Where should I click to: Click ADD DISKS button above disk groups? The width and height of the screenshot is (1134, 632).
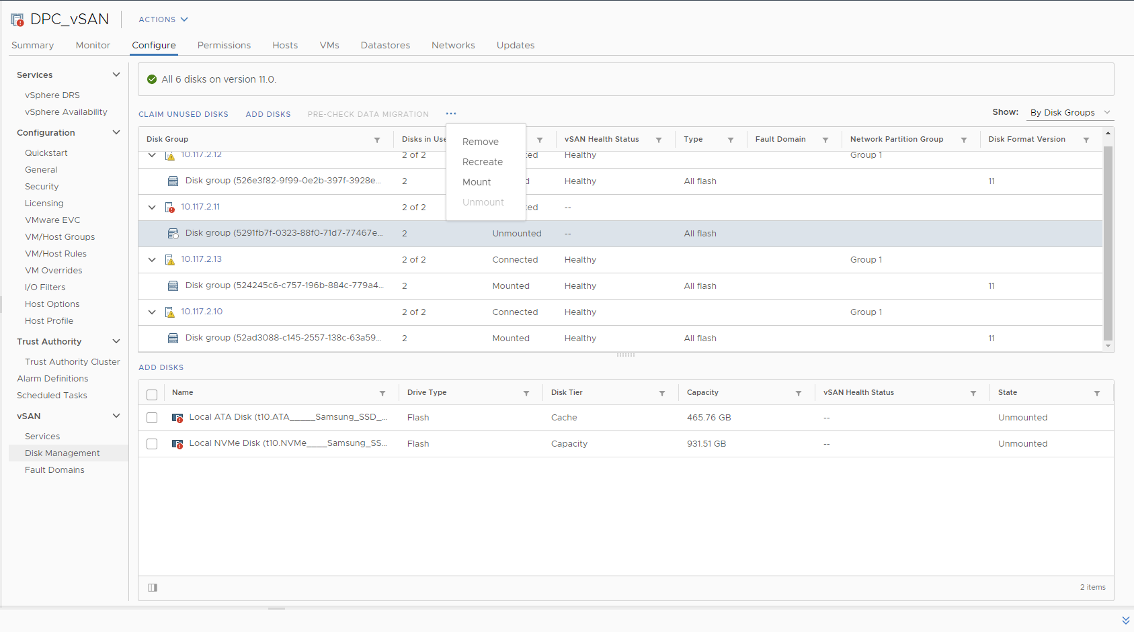[x=268, y=114]
